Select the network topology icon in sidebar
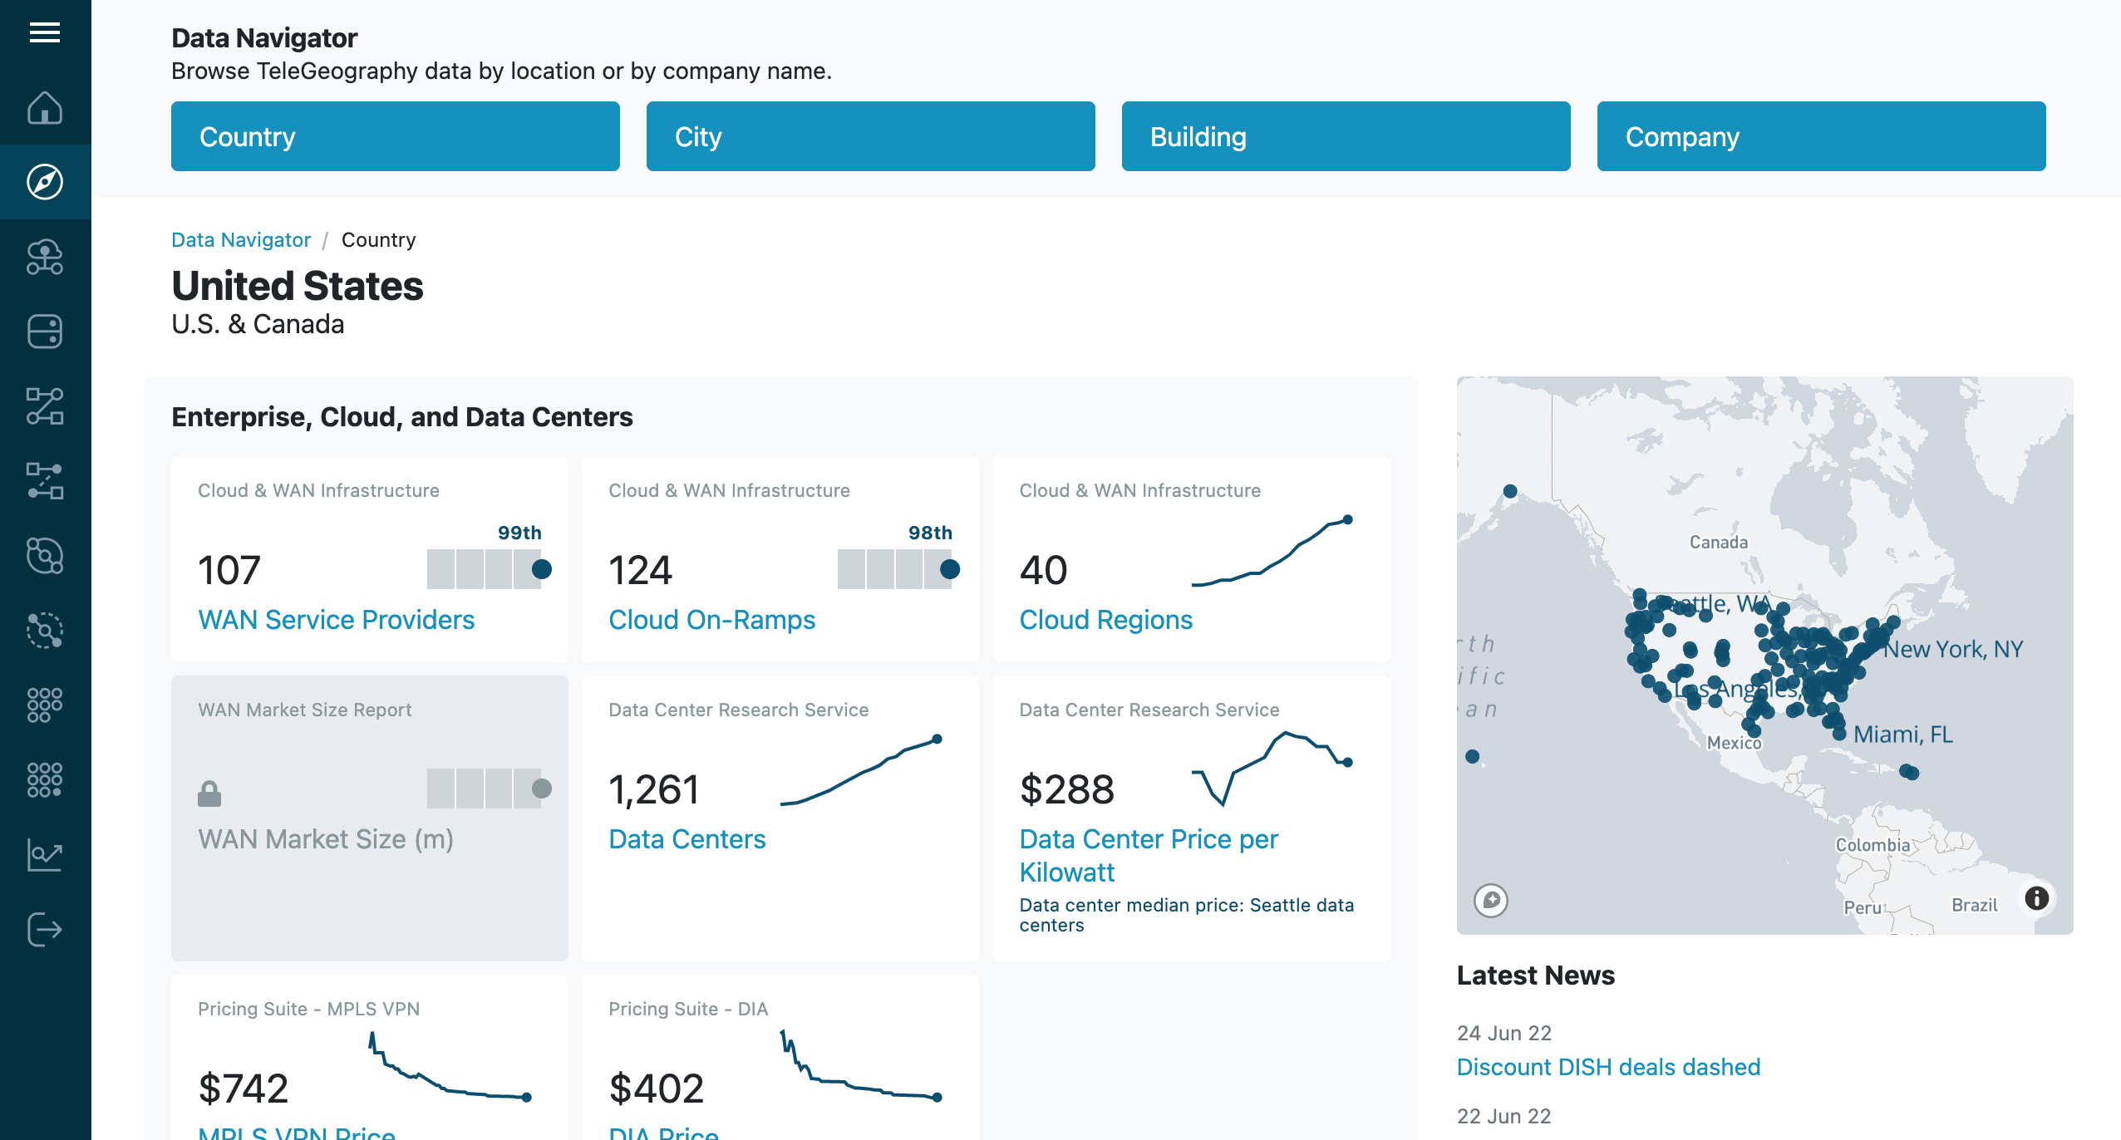The height and width of the screenshot is (1140, 2121). [46, 405]
